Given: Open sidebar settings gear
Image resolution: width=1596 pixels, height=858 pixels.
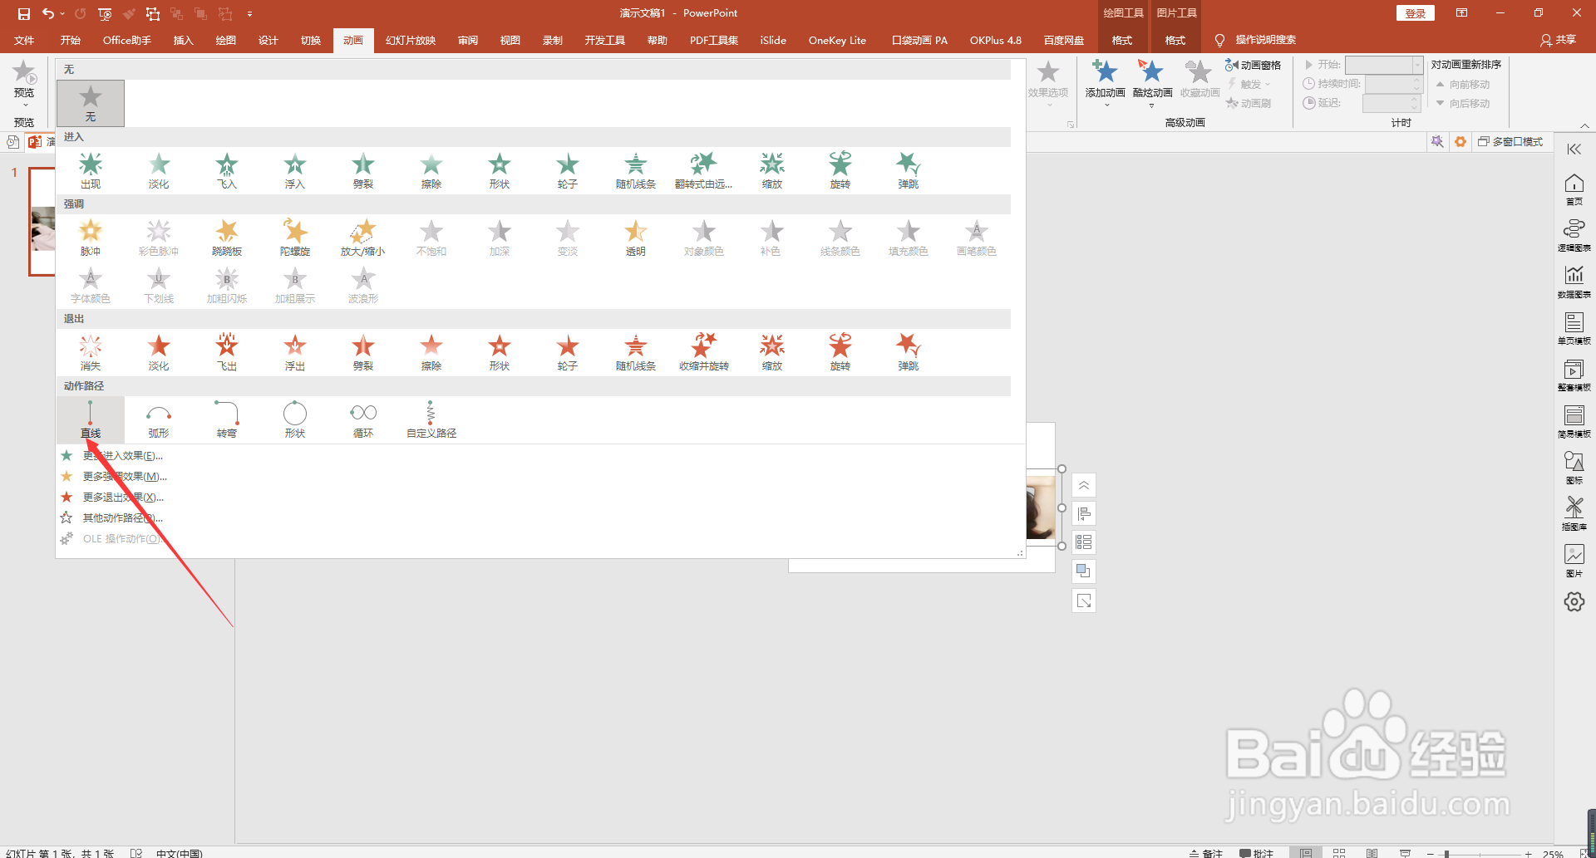Looking at the screenshot, I should [x=1574, y=601].
